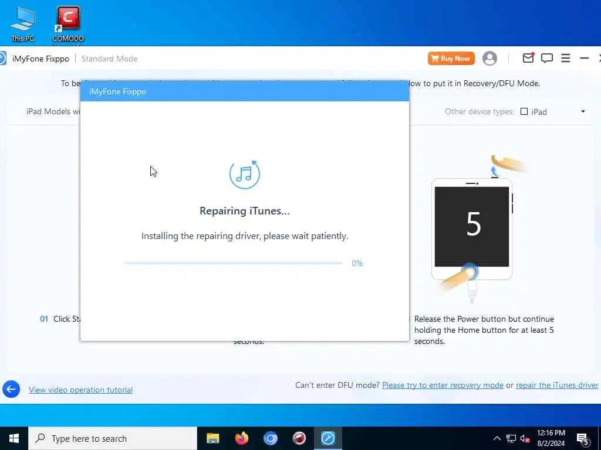601x450 pixels.
Task: Click the iTunes music note repair icon
Action: [x=245, y=174]
